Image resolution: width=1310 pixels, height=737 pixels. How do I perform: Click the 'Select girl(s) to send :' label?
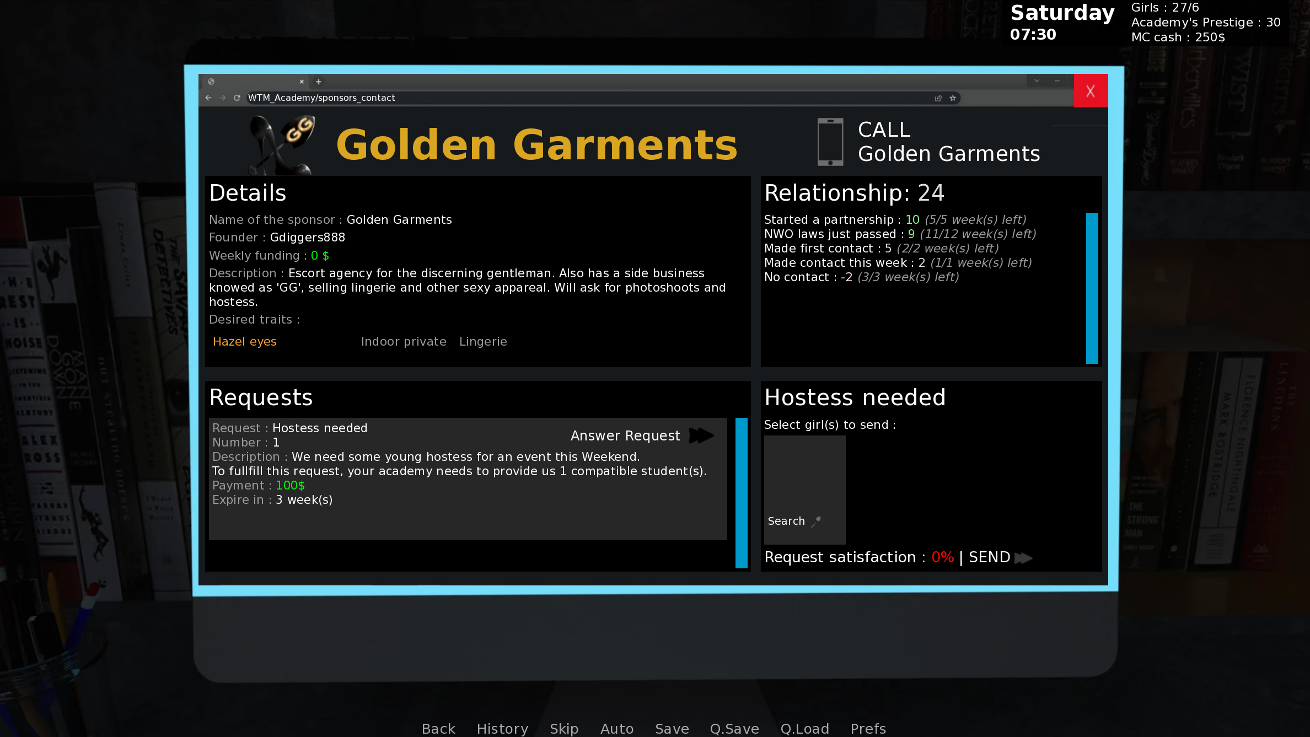tap(830, 425)
